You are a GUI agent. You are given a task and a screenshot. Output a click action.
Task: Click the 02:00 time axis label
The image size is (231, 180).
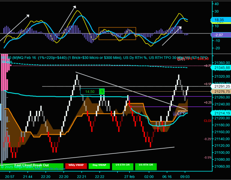point(149,176)
